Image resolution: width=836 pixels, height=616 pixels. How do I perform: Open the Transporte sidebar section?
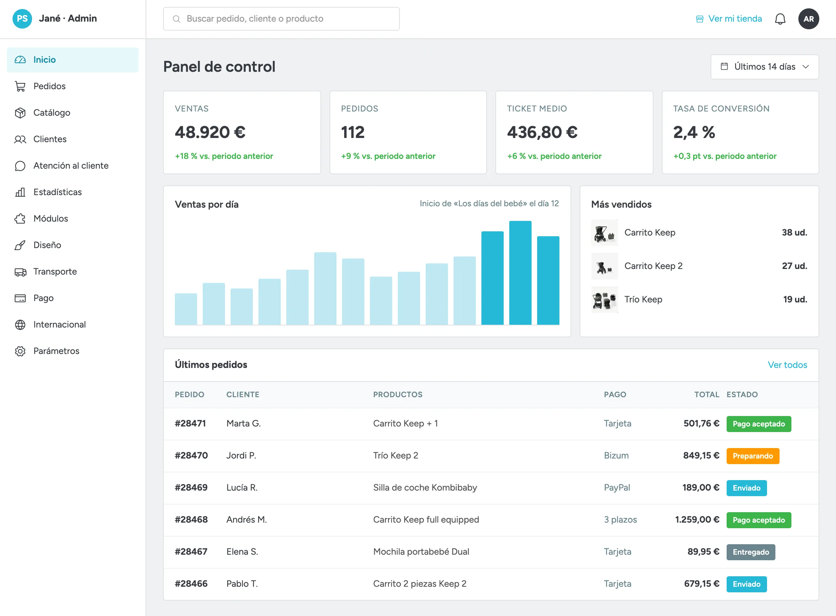tap(73, 271)
